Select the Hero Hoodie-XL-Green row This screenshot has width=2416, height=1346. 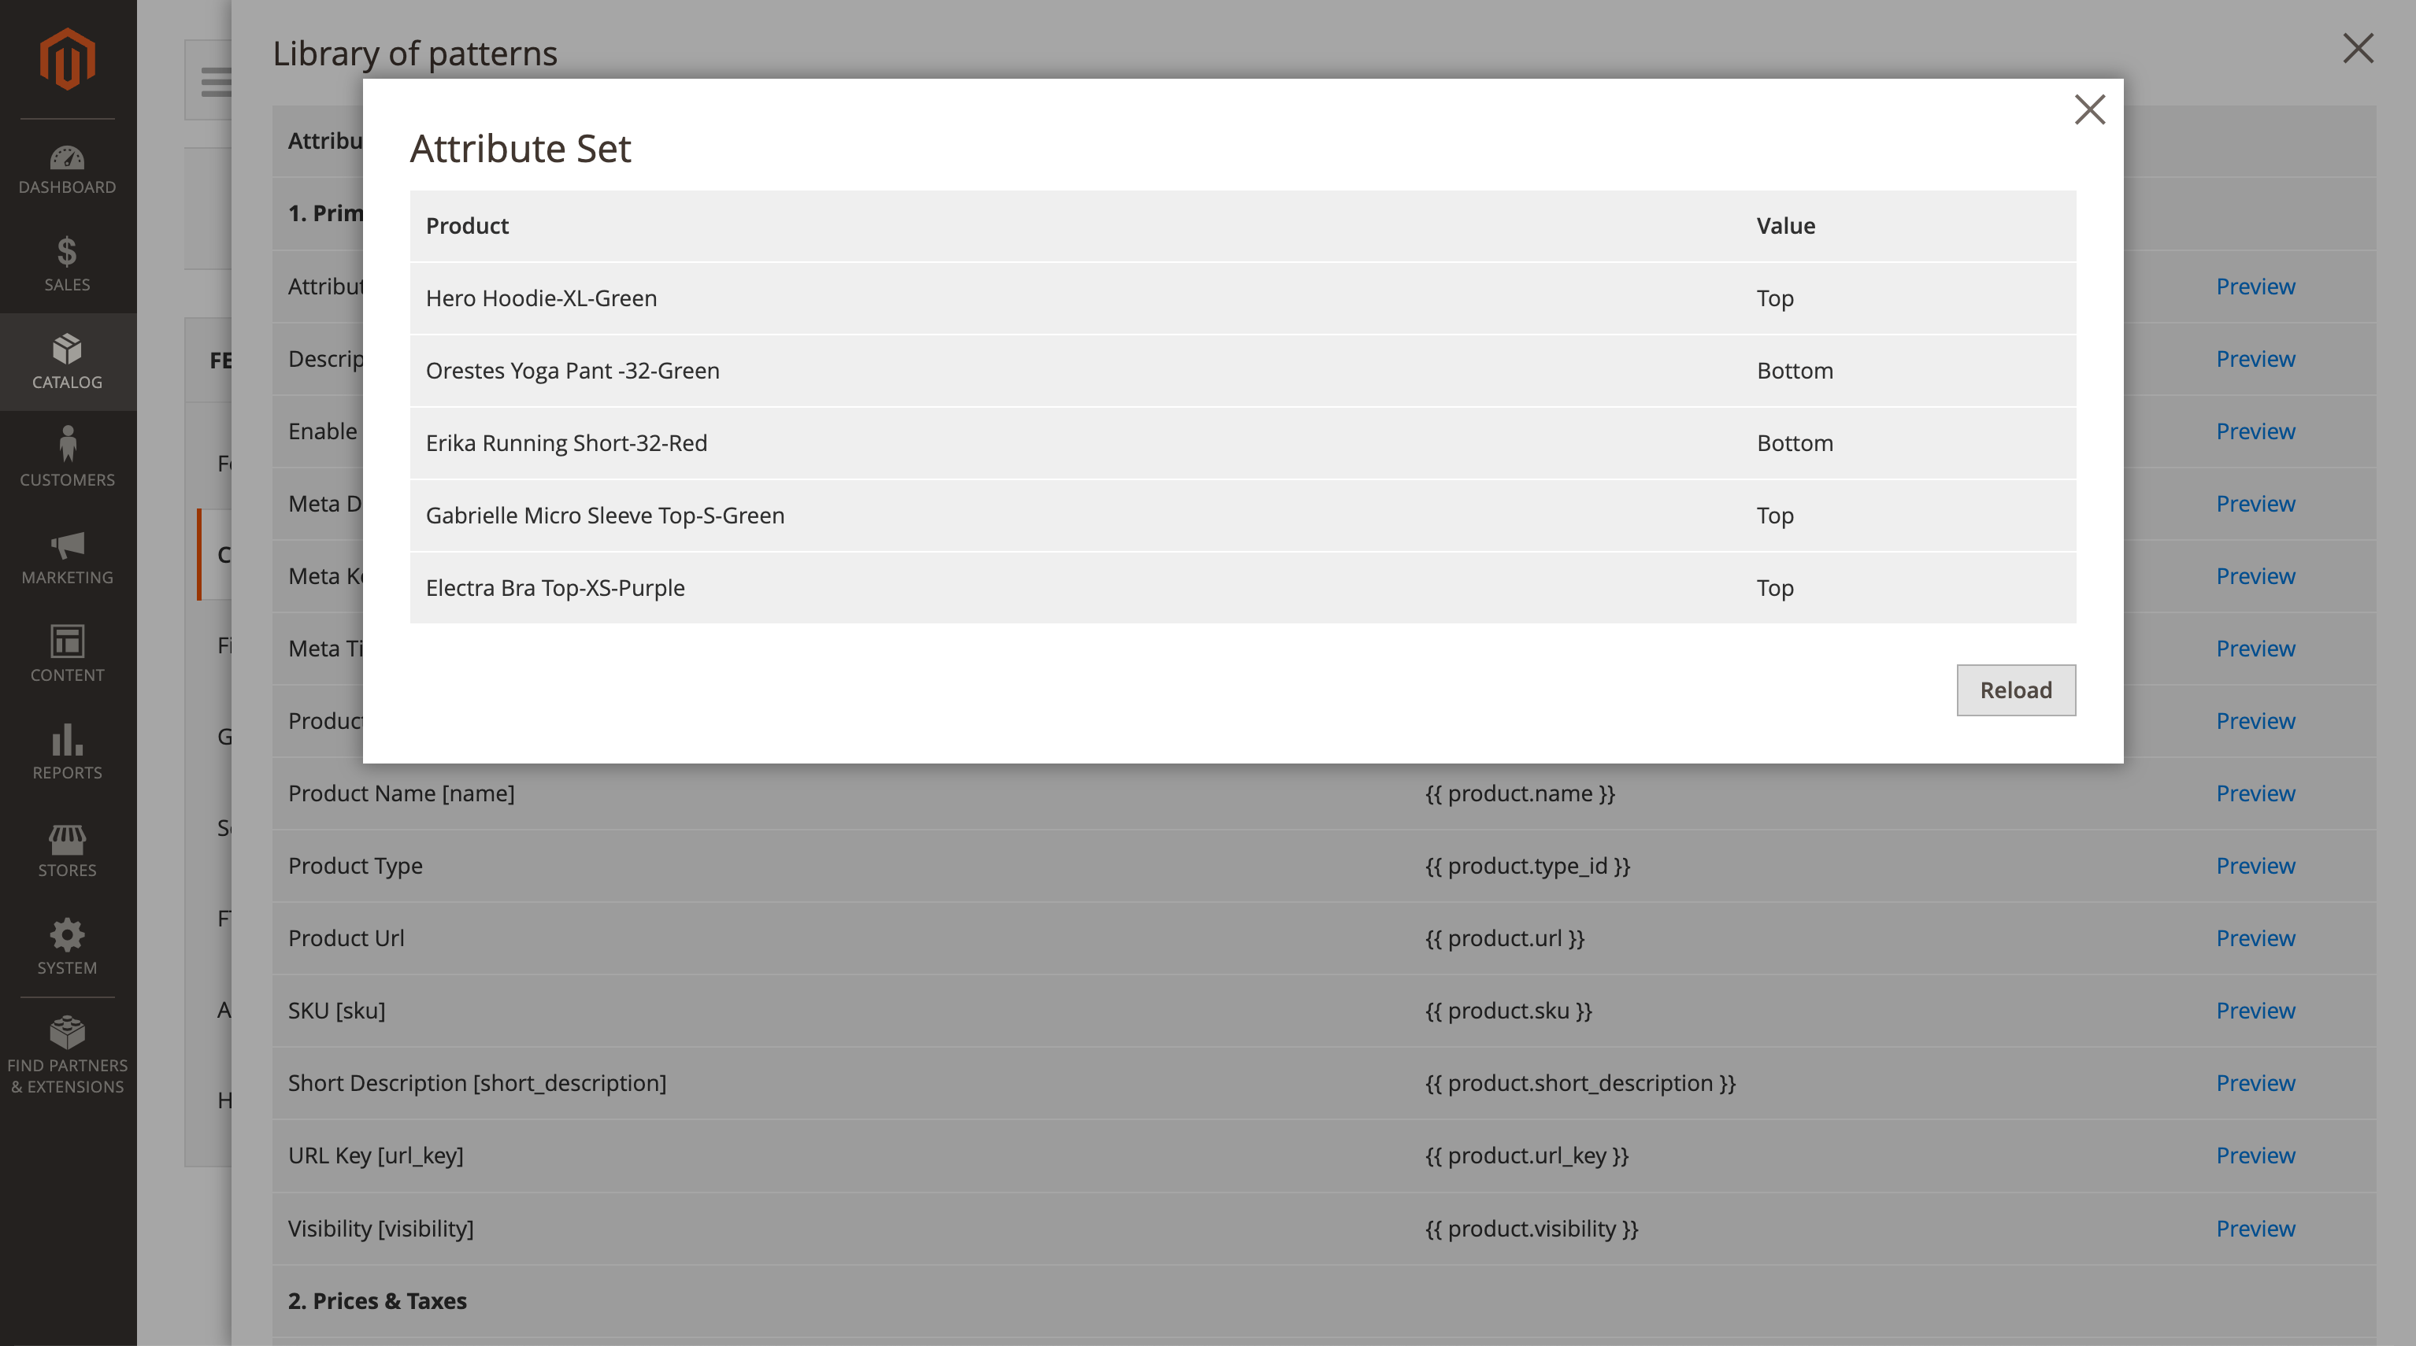pos(1243,298)
